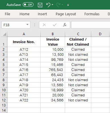This screenshot has height=113, width=110.
Task: Select cell with value 24,435
Action: point(53,80)
